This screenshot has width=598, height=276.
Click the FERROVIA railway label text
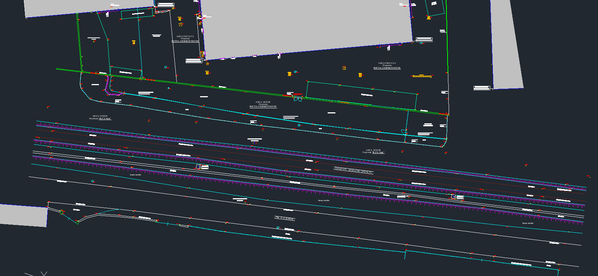point(353,170)
